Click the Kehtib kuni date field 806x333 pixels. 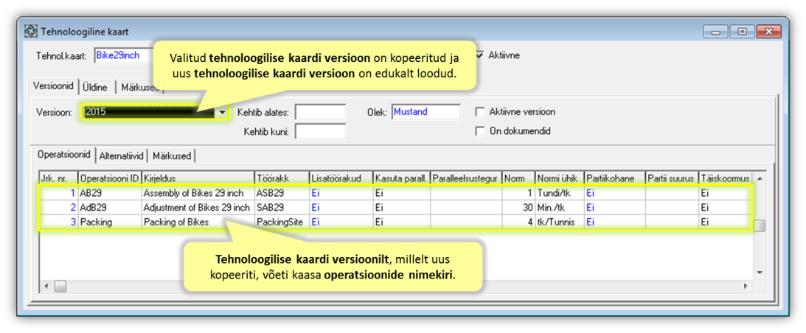[x=320, y=131]
